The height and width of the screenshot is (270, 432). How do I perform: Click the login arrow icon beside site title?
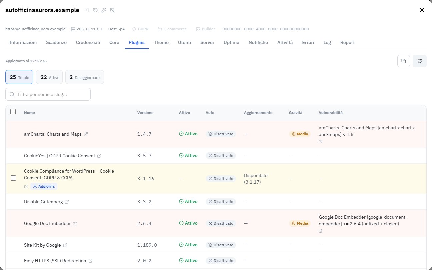[87, 10]
